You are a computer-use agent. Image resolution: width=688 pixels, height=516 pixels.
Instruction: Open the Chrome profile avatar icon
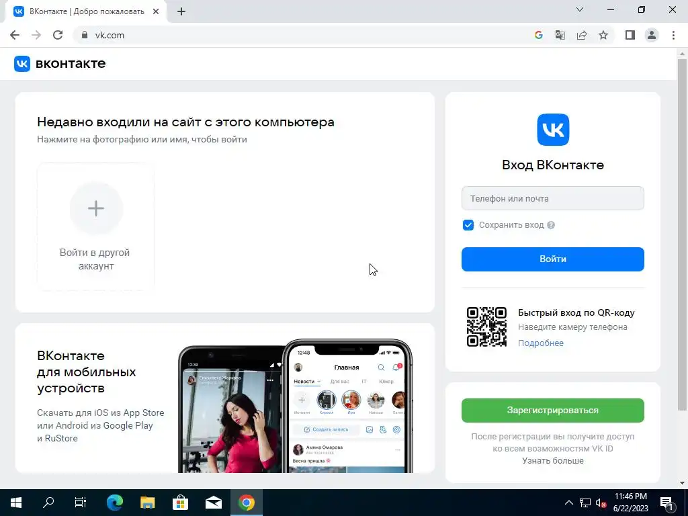coord(652,35)
